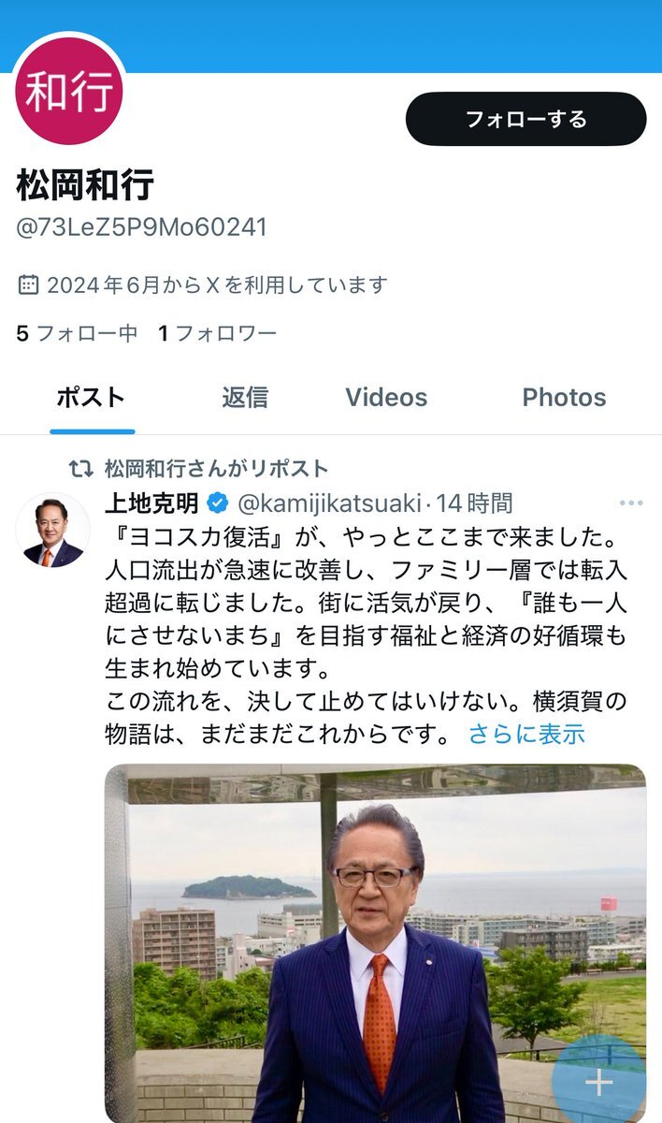662x1123 pixels.
Task: Tap the 14 時間 post timestamp
Action: pos(474,503)
